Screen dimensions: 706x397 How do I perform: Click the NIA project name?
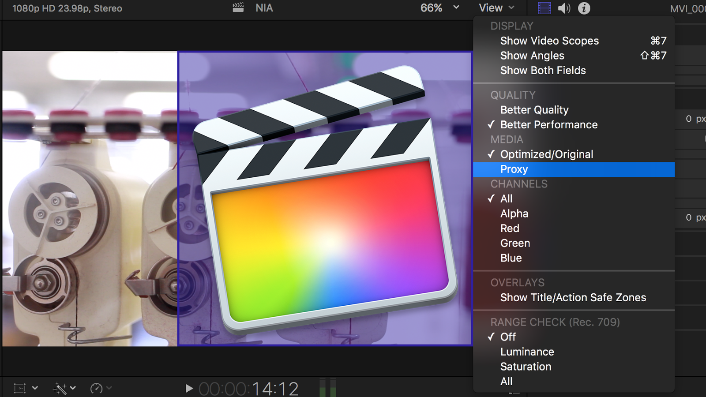(x=264, y=8)
